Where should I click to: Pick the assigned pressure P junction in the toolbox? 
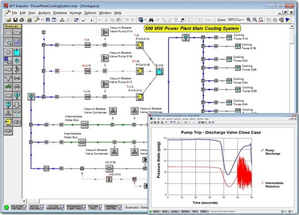click(17, 61)
